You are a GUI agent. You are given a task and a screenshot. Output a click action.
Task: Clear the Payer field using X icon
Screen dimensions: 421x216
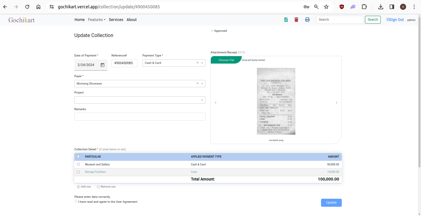click(197, 84)
